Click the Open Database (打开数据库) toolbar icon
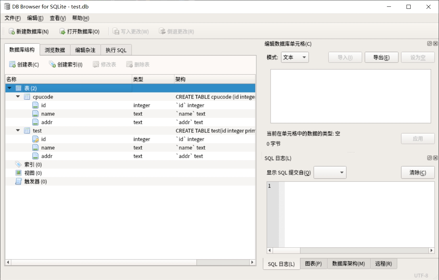The width and height of the screenshot is (439, 280). 63,31
